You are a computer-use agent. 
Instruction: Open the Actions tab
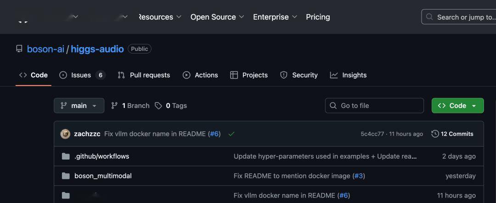[x=200, y=75]
